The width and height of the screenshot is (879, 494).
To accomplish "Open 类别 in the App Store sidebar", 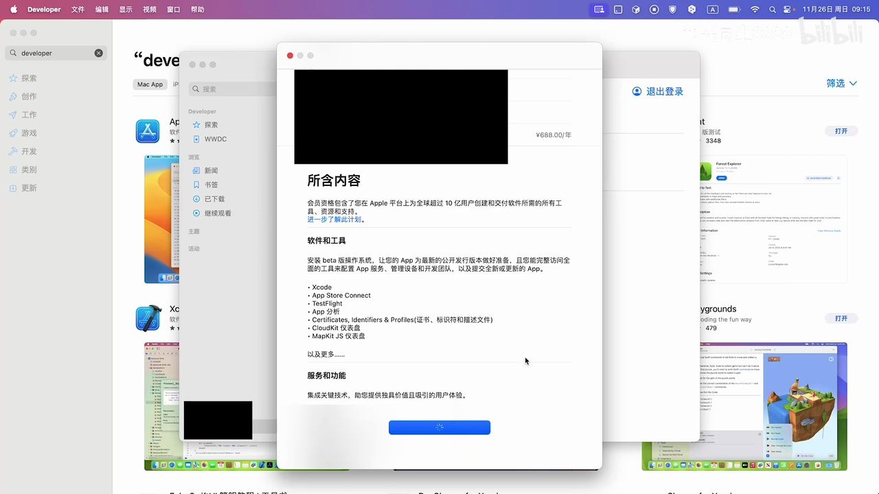I will (23, 169).
